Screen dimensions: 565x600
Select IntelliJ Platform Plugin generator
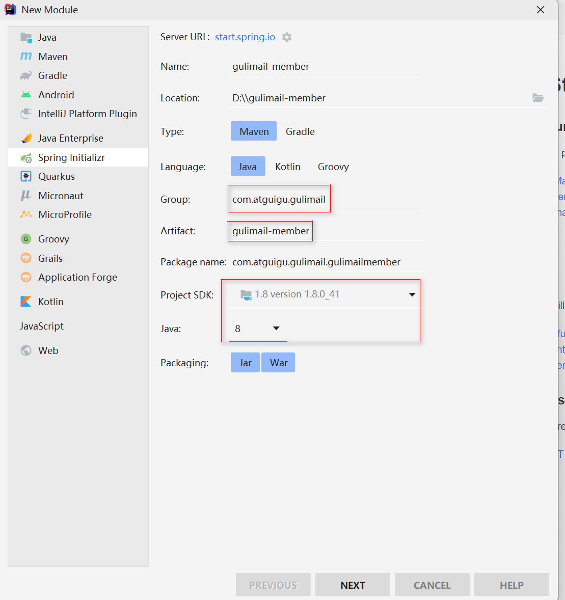click(x=78, y=114)
